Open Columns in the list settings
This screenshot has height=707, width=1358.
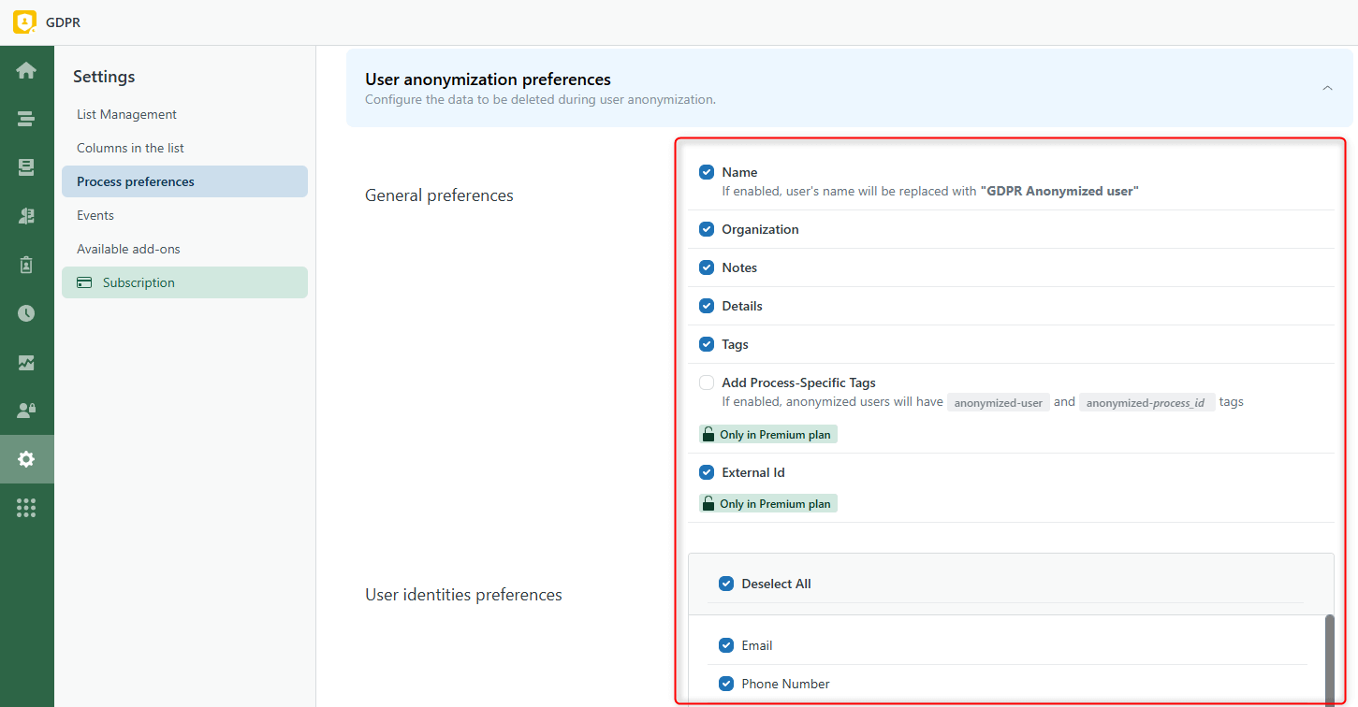(184, 148)
